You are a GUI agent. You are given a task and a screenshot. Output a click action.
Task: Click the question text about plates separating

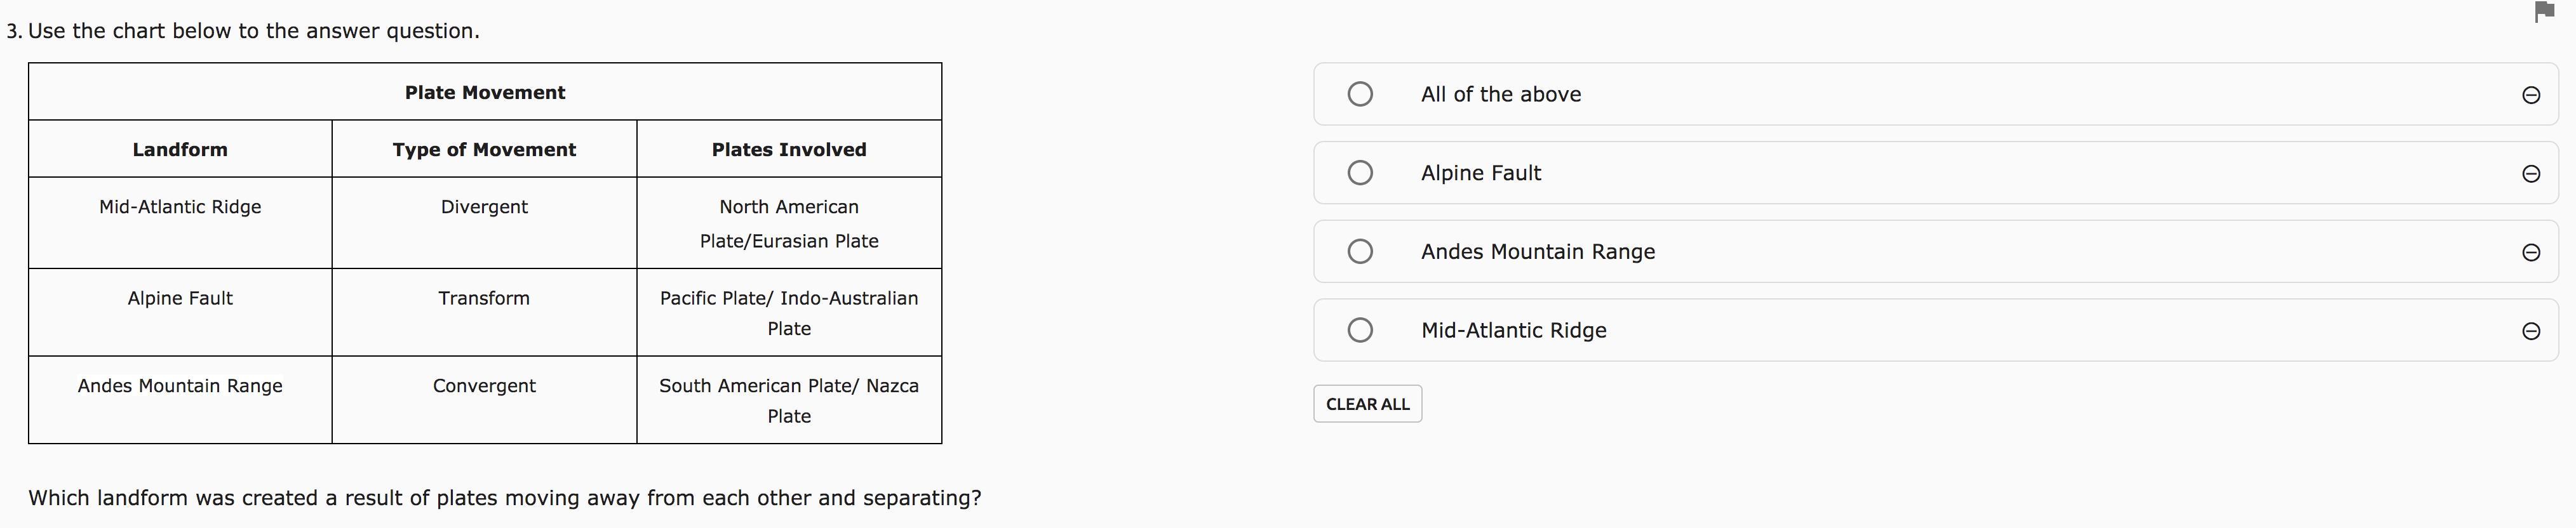505,498
